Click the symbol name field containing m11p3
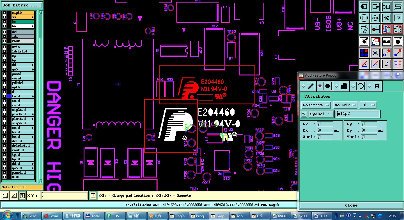Viewport: 404px width, 220px height. point(358,114)
